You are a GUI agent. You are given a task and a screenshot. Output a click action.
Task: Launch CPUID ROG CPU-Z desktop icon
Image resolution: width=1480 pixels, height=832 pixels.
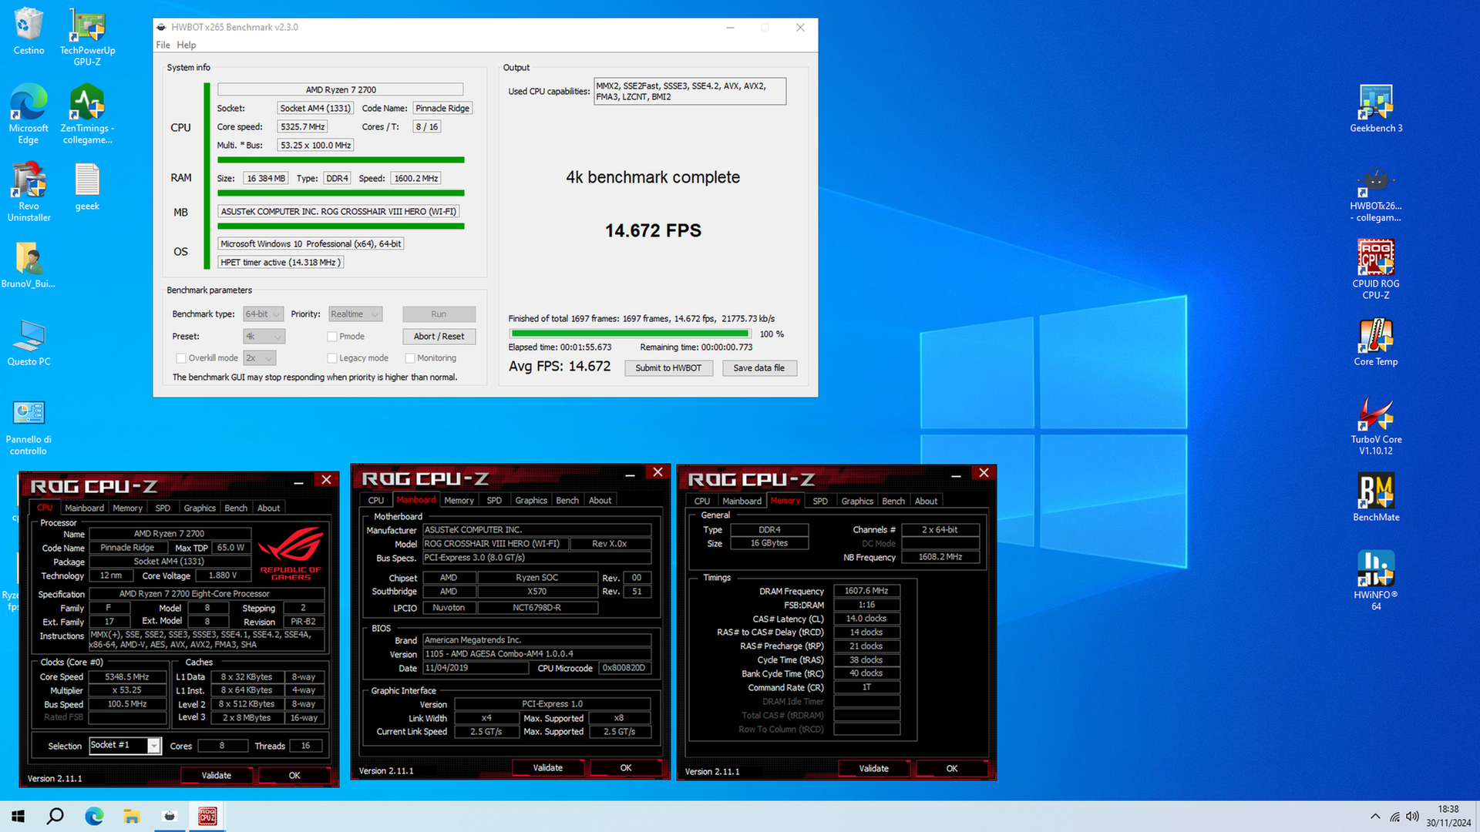1376,270
